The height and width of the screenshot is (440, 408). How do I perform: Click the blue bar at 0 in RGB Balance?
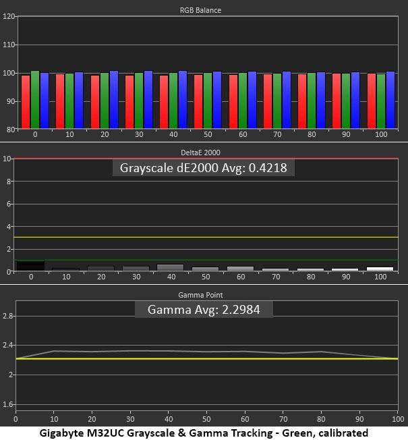click(x=45, y=101)
